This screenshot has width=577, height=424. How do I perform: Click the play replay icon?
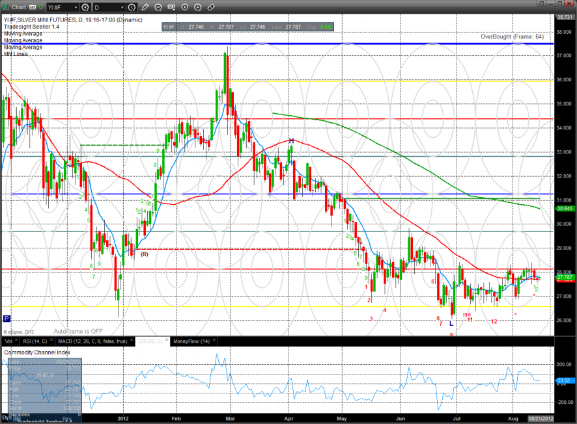pyautogui.click(x=186, y=7)
